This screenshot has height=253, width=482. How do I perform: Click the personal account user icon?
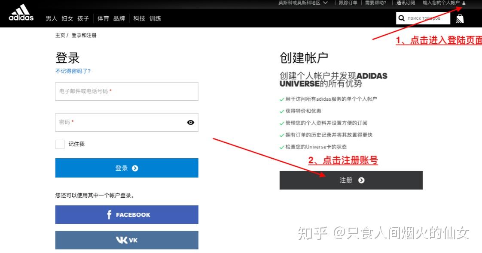(464, 3)
